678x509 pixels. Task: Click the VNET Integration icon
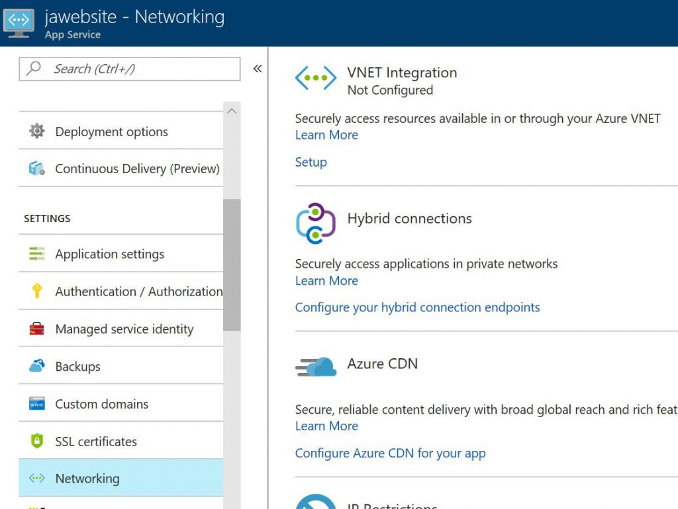pyautogui.click(x=316, y=78)
